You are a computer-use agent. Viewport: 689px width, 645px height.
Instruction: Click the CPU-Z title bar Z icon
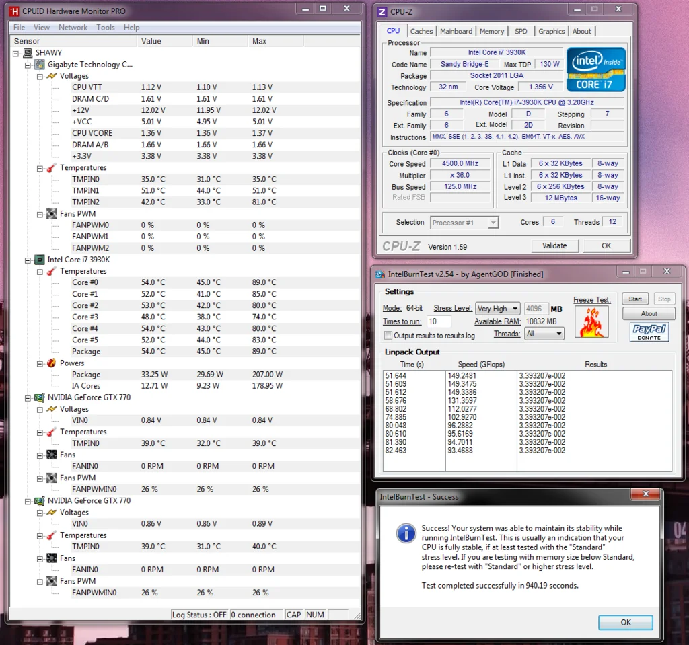(x=382, y=12)
